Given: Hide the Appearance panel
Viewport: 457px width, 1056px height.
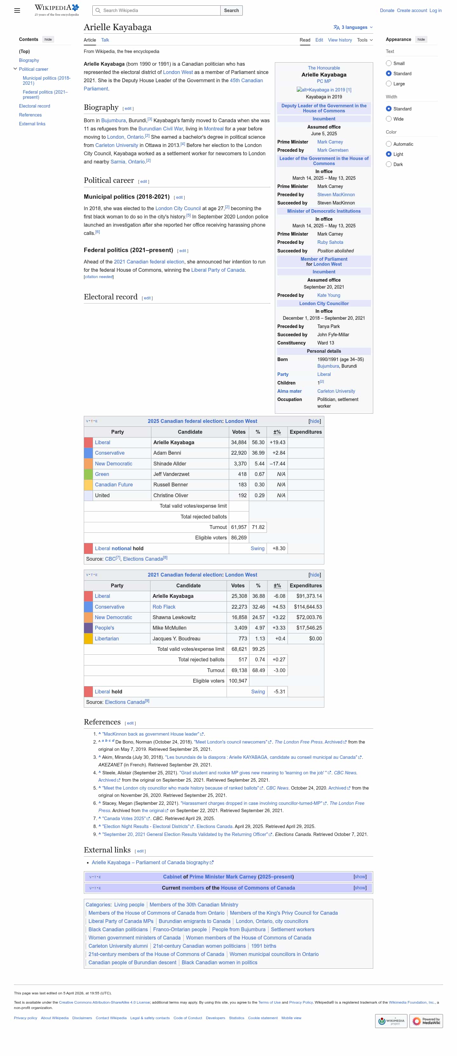Looking at the screenshot, I should [x=421, y=40].
